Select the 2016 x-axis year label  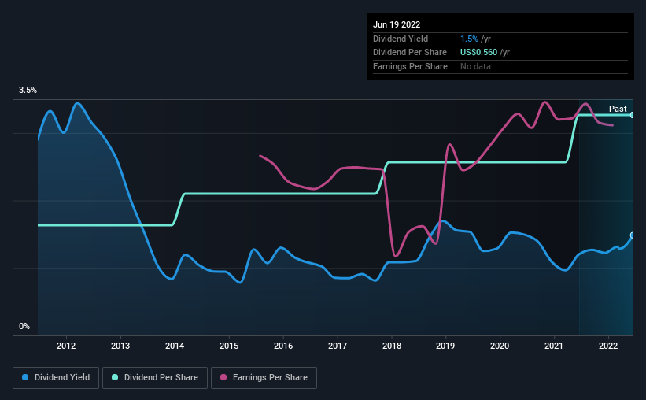tap(283, 346)
